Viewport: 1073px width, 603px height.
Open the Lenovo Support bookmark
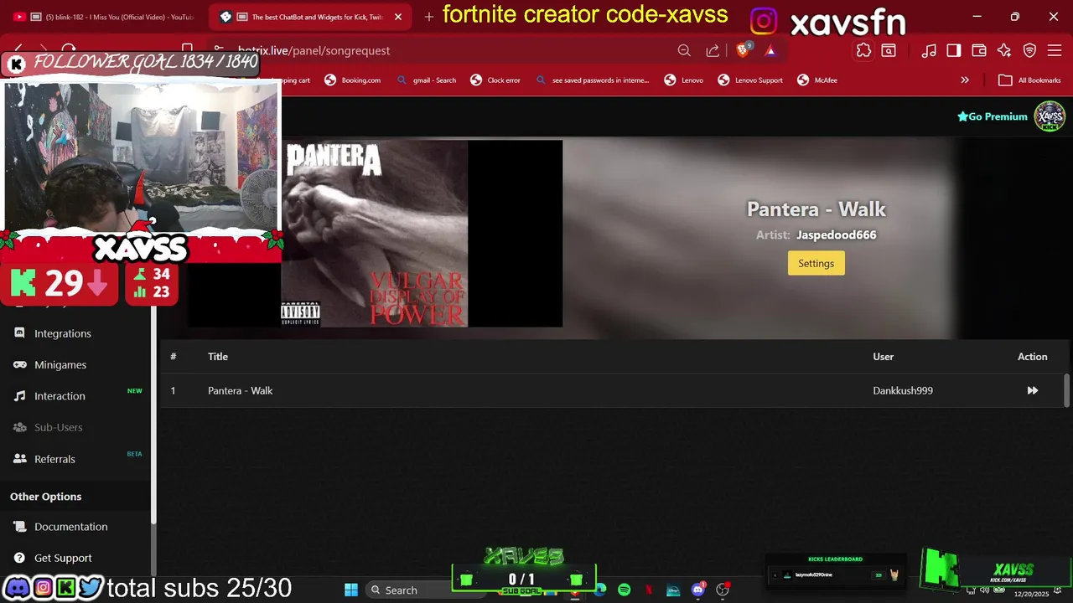pos(750,80)
